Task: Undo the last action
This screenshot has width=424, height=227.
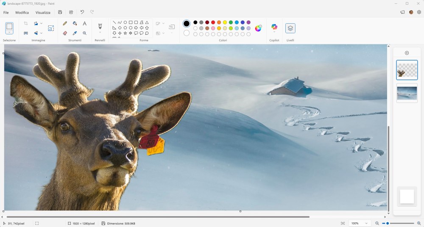Action: pos(82,12)
